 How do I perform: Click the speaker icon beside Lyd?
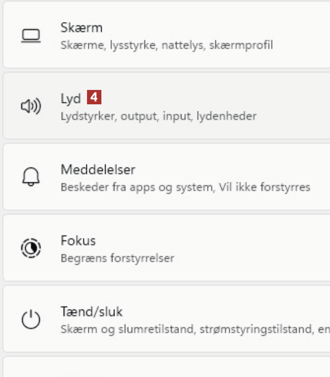coord(31,107)
